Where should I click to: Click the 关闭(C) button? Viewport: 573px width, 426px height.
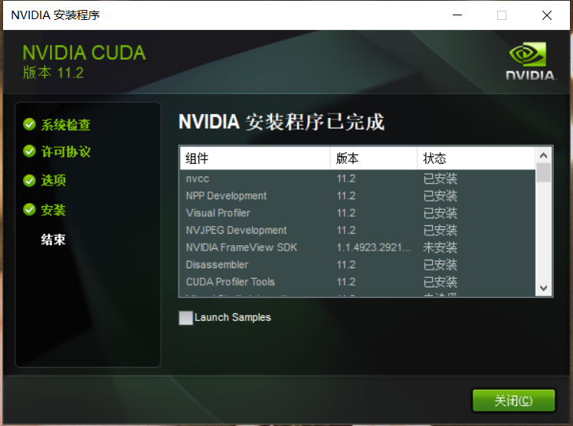tap(513, 401)
